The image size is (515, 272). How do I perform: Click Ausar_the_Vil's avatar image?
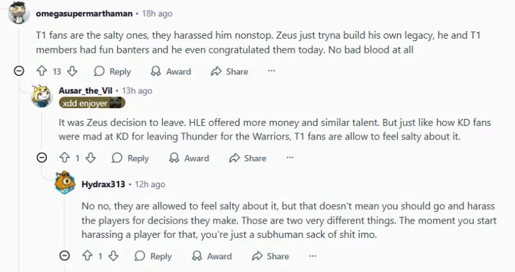click(x=43, y=96)
